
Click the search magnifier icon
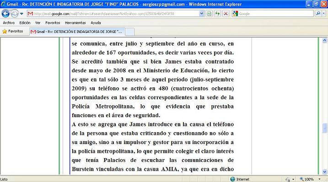[318, 14]
